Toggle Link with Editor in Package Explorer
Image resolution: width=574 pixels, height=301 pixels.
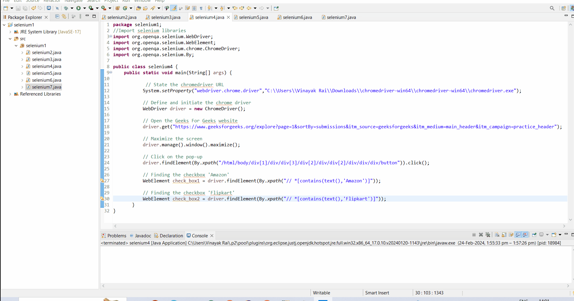tap(64, 17)
